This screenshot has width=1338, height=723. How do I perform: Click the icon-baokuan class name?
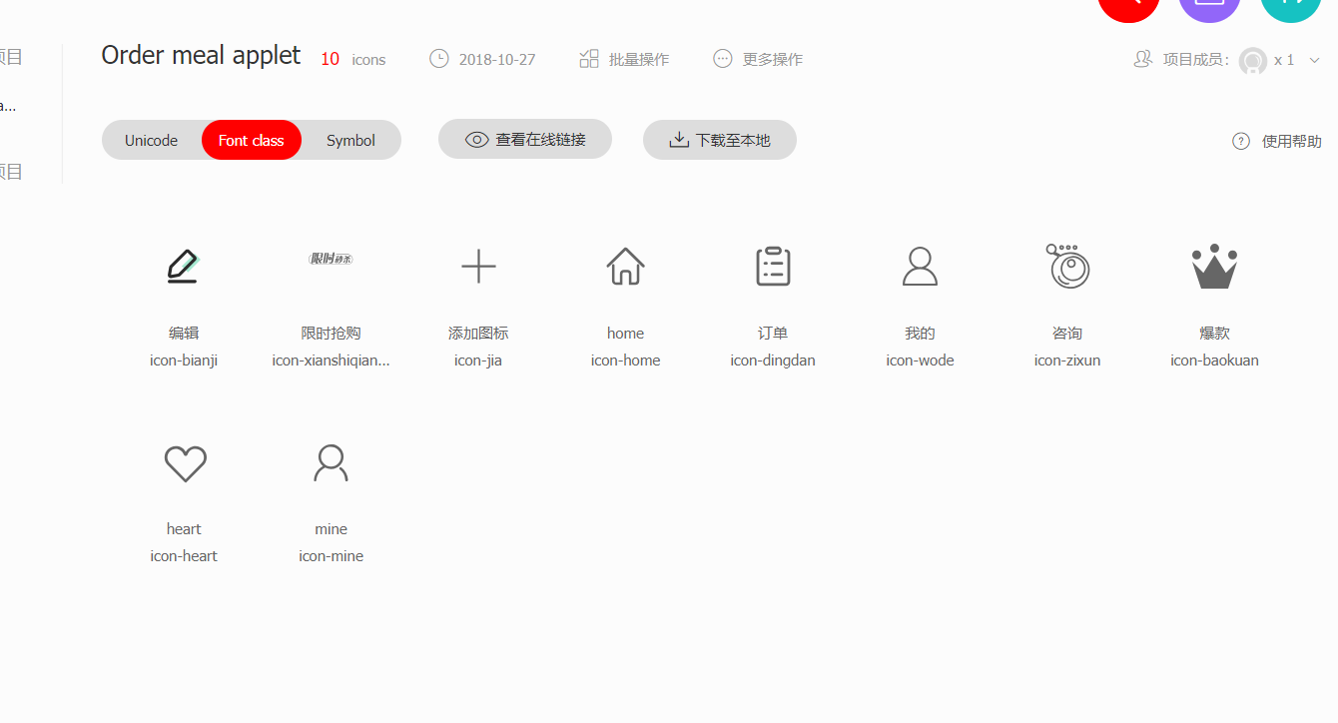tap(1214, 361)
